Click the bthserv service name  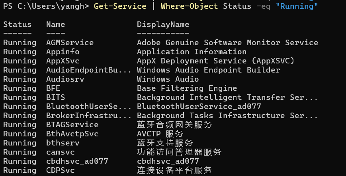63,143
